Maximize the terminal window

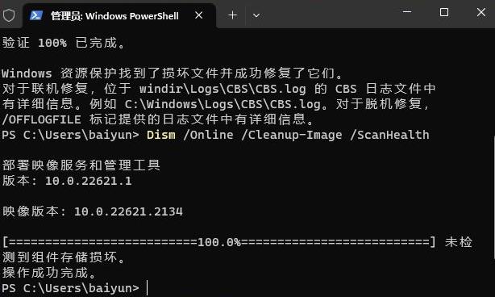coord(444,12)
